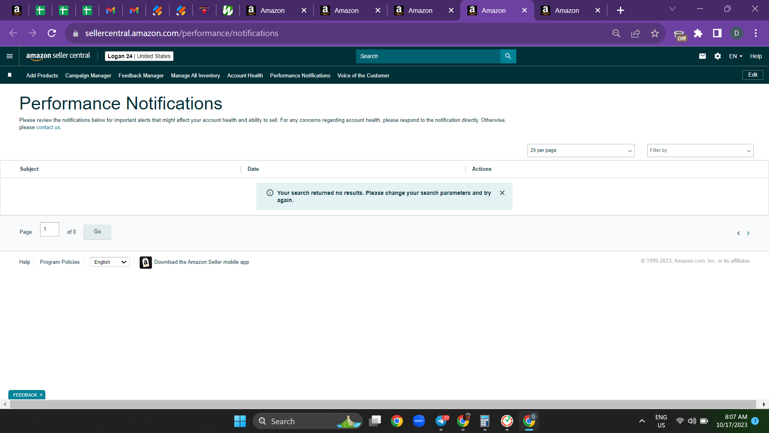
Task: Open the tab search dropdown arrow
Action: (x=672, y=9)
